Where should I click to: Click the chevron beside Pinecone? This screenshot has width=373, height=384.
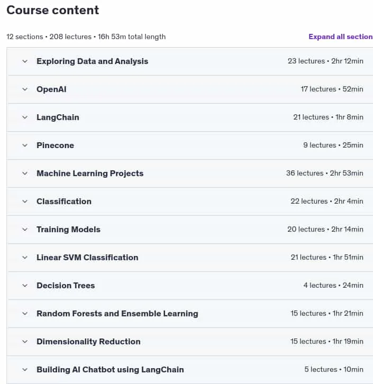pyautogui.click(x=25, y=145)
